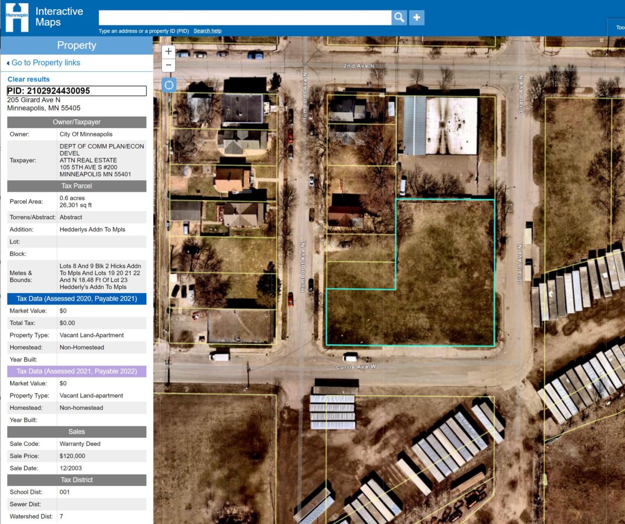
Task: Focus the address or property ID search box
Action: 245,18
